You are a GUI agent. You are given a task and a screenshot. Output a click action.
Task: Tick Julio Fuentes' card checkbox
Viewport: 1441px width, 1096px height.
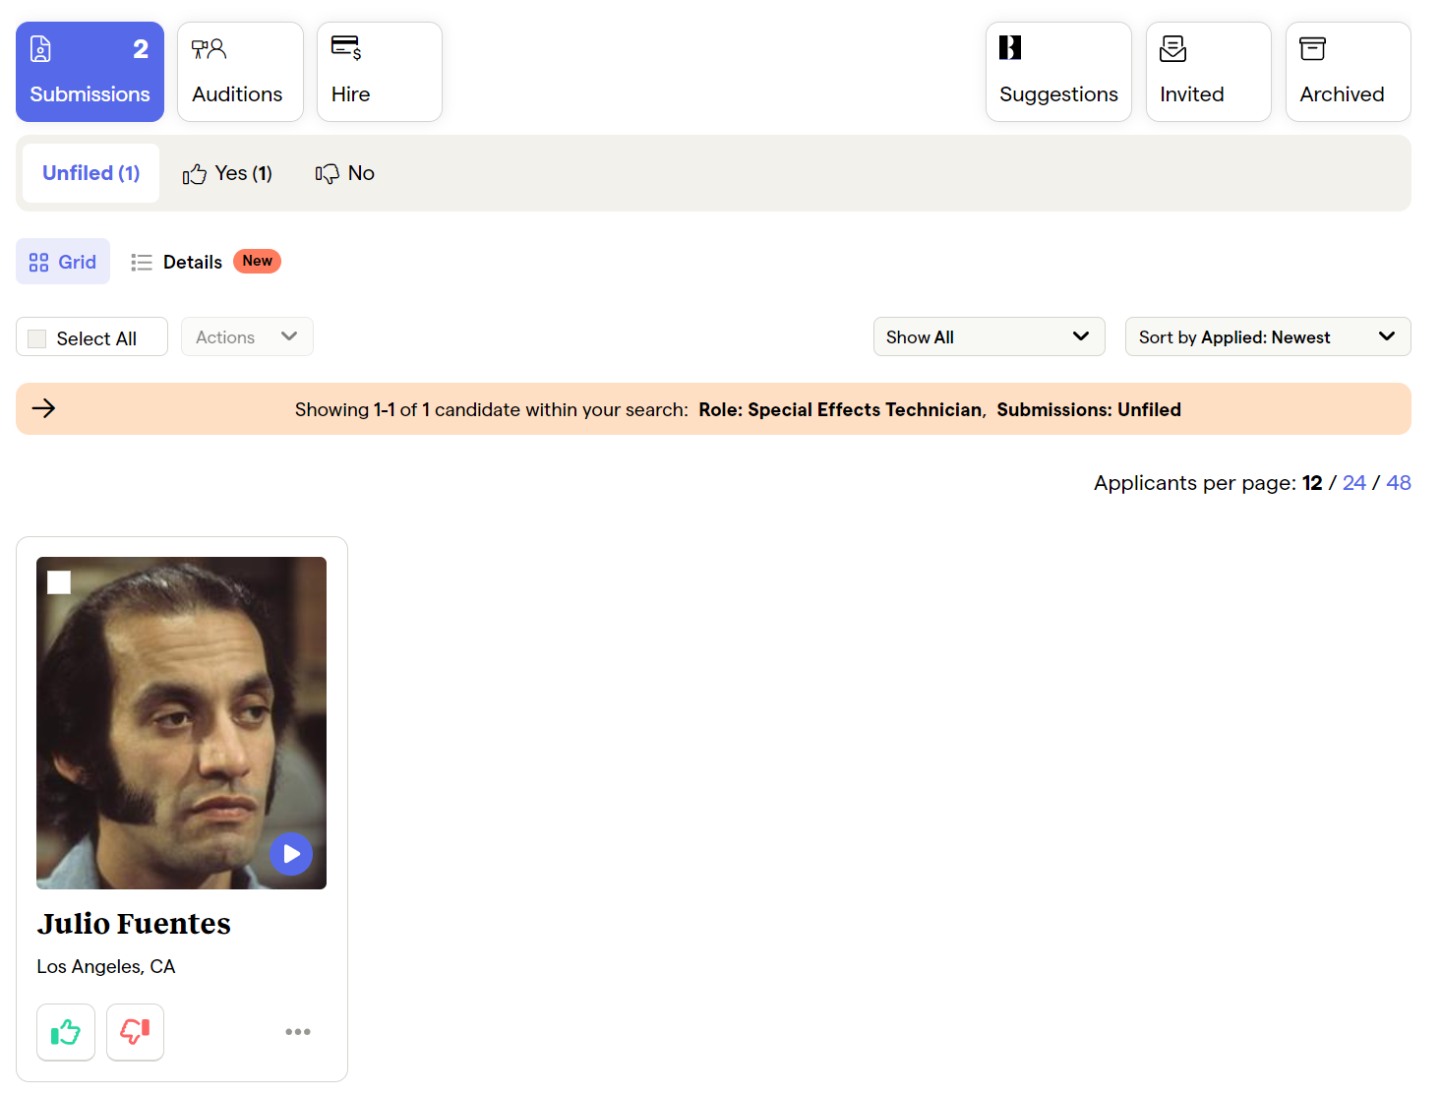[x=59, y=582]
